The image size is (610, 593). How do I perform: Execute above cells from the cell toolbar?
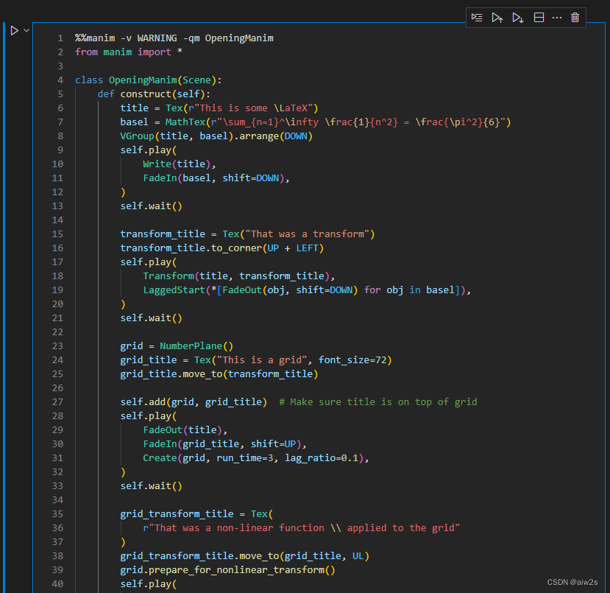tap(497, 18)
